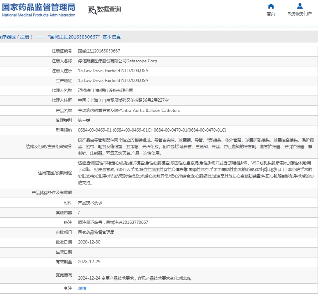The height and width of the screenshot is (296, 318).
Task: Click approval date 2020-12-30
Action: [x=89, y=242]
